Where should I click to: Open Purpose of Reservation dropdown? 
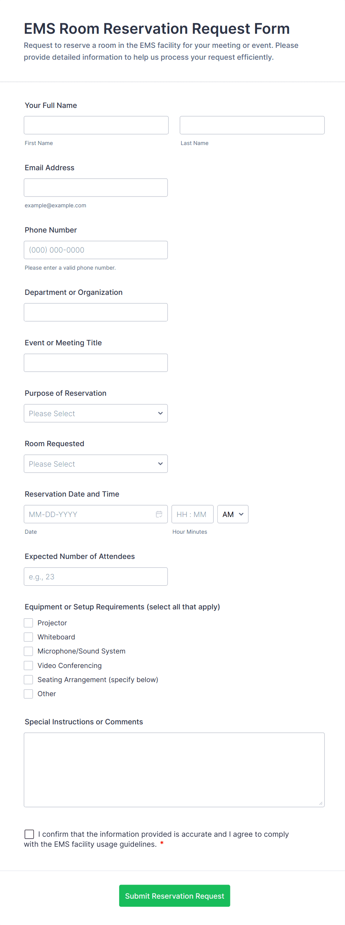(x=96, y=413)
